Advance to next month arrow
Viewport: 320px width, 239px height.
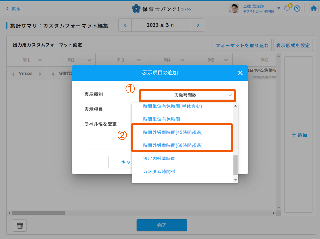coord(198,25)
